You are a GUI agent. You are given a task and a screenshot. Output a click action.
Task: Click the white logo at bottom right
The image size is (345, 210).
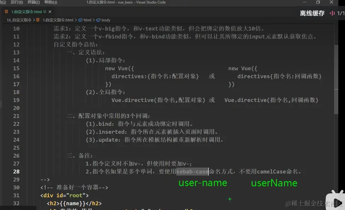(x=334, y=201)
